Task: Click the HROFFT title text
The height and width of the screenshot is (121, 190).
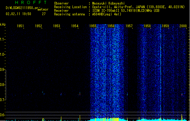Action: click(31, 2)
